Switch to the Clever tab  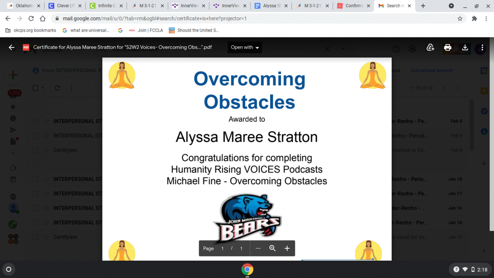point(65,6)
